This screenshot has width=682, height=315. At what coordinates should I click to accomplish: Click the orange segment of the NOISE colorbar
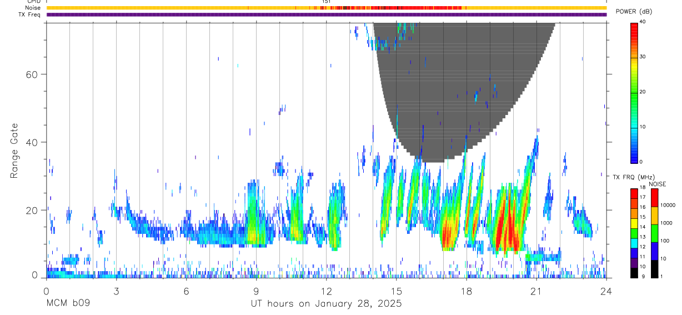point(654,216)
